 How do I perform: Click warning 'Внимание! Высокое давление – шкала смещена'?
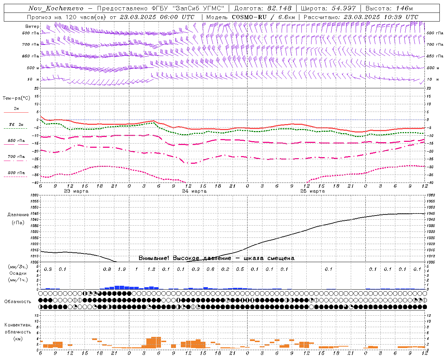coord(216,258)
